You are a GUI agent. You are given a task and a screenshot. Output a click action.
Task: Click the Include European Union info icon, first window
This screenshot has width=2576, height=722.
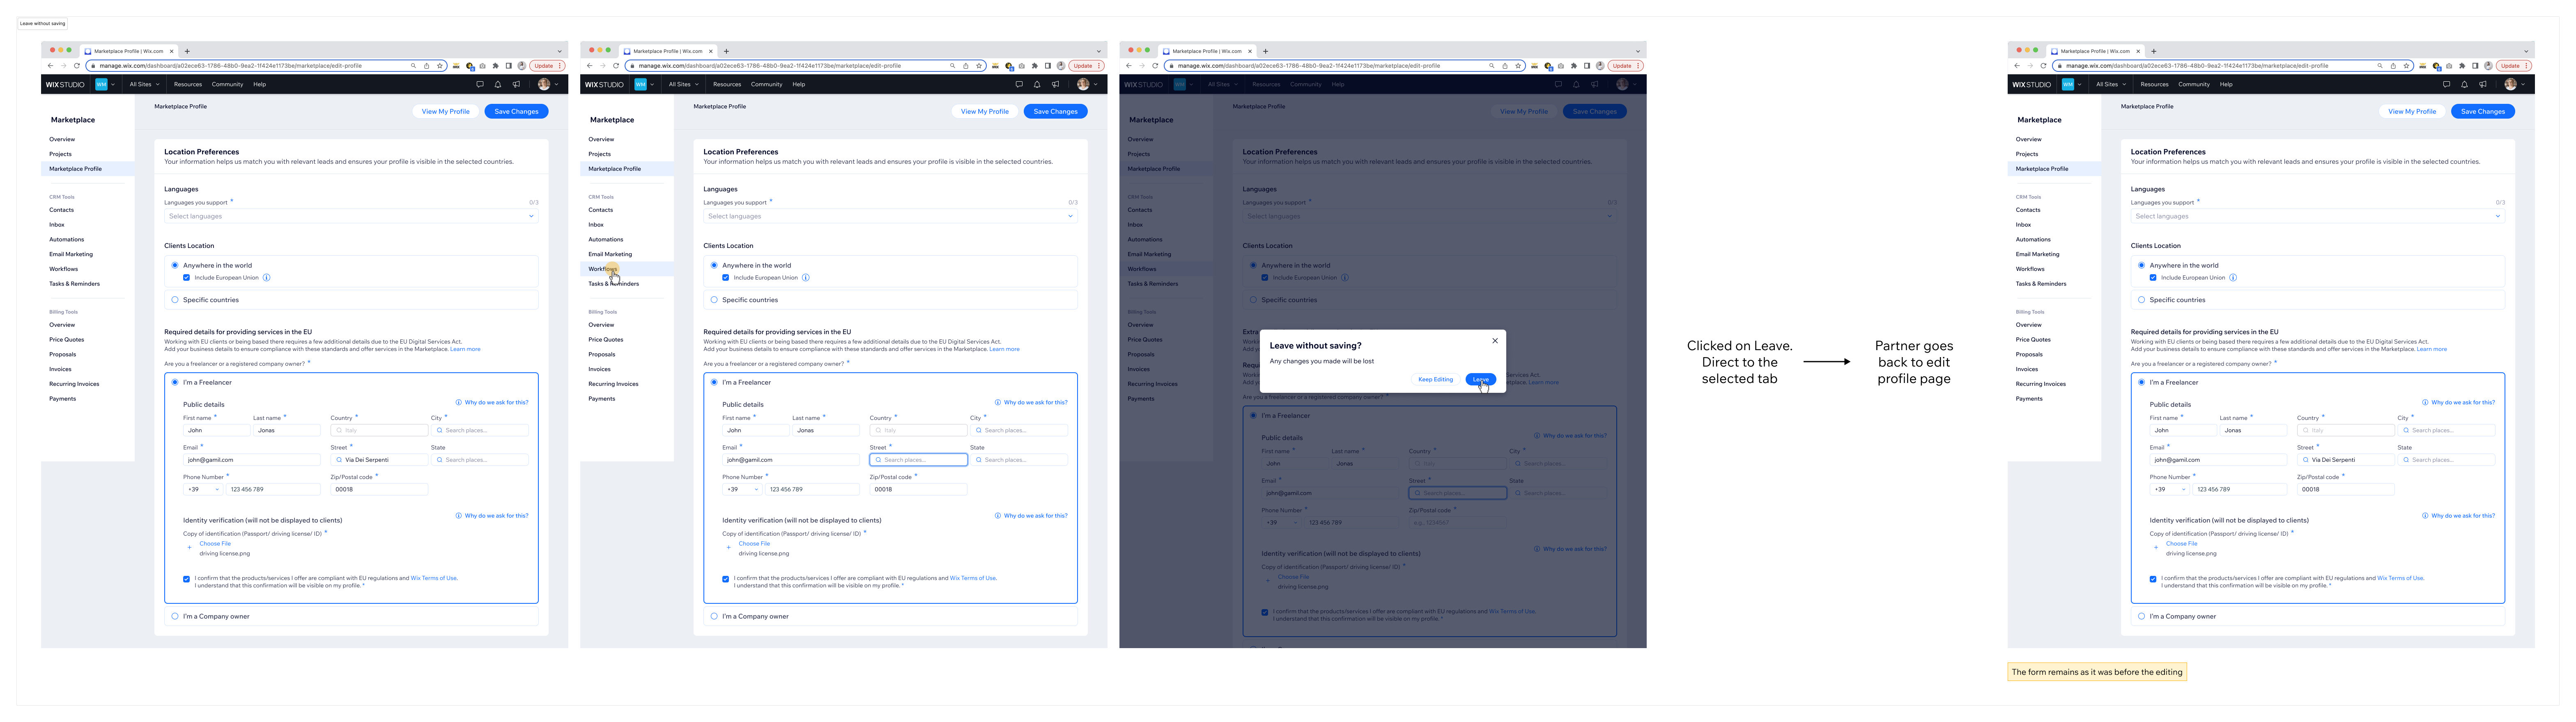point(266,278)
